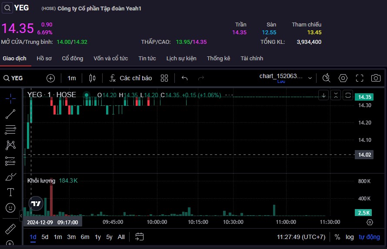Click the undo arrow in chart toolbar
This screenshot has width=387, height=249.
pyautogui.click(x=184, y=78)
